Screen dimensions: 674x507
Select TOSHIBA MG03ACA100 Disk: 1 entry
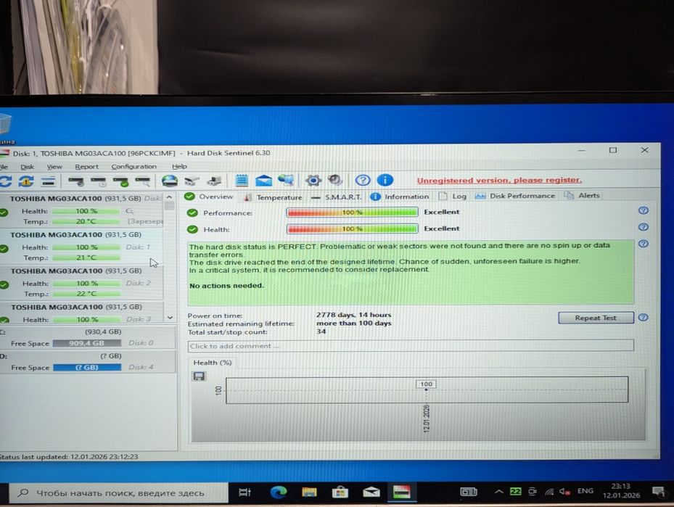pyautogui.click(x=82, y=246)
